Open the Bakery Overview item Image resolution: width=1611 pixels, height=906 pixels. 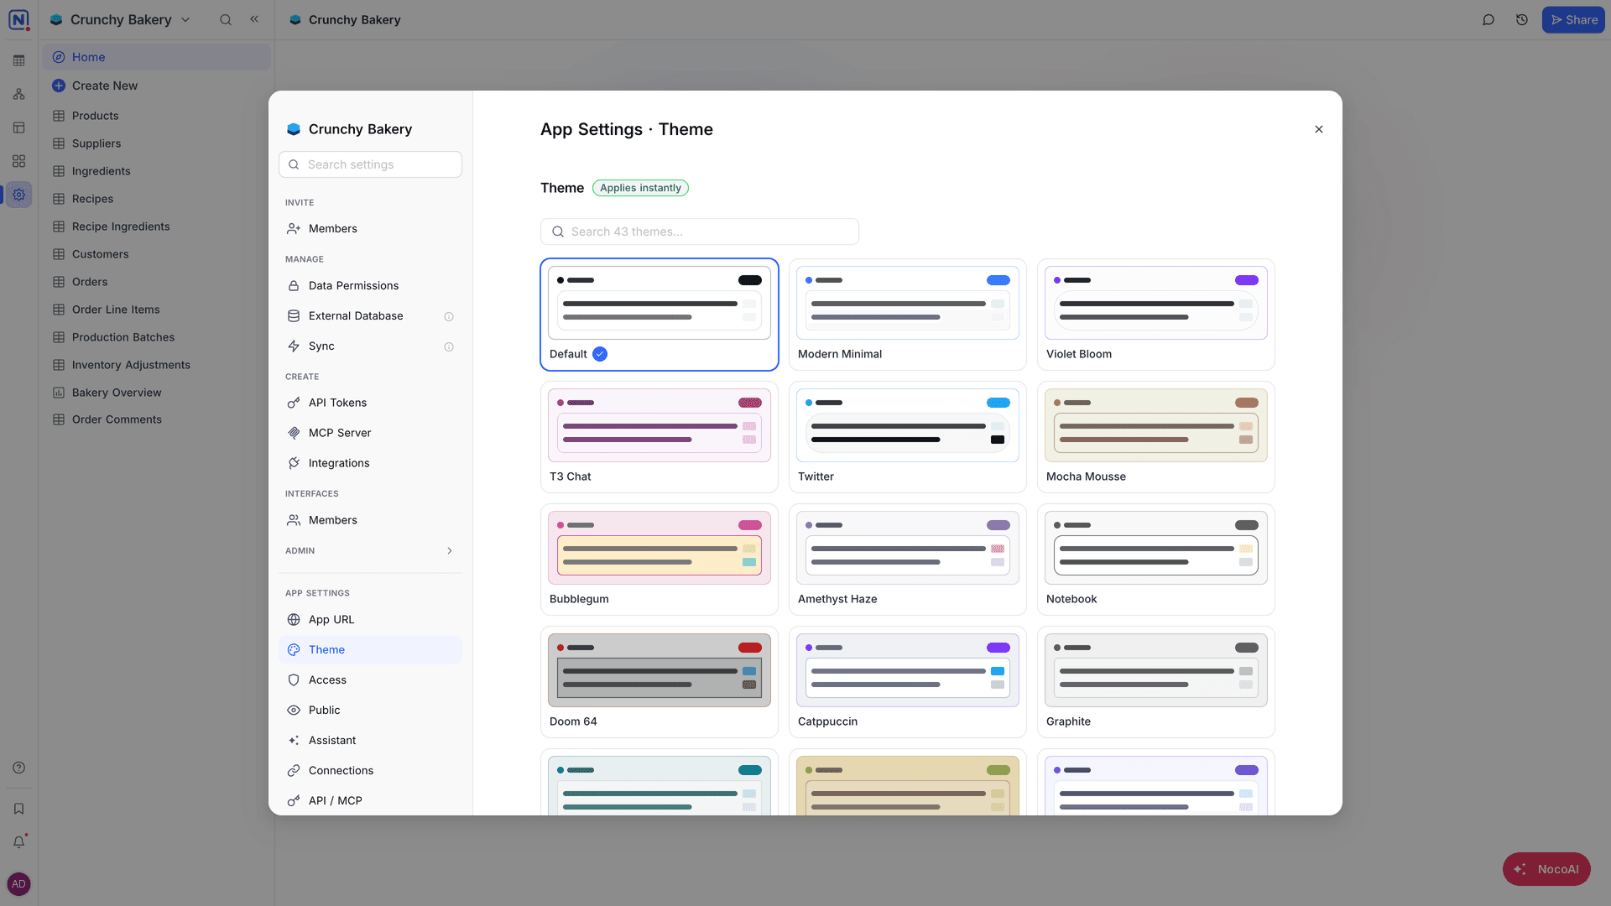pos(156,393)
